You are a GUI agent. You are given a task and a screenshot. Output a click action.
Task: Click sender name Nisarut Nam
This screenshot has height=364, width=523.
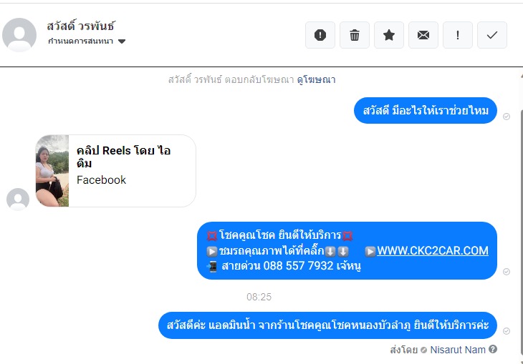[x=458, y=350]
